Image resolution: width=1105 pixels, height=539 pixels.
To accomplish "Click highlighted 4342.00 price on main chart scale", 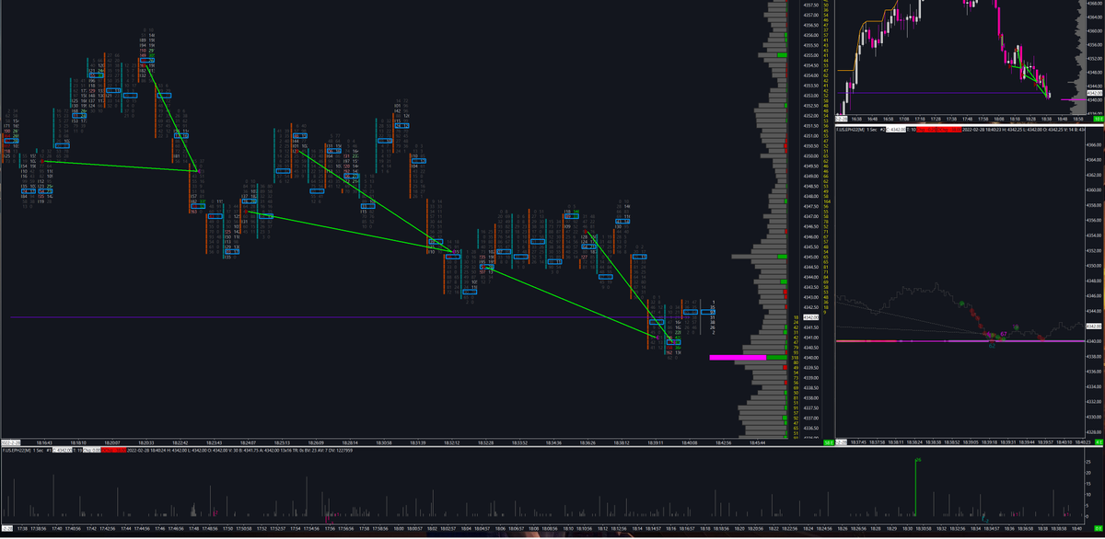I will 811,317.
